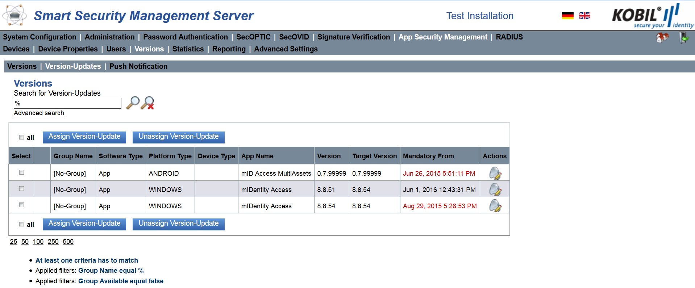695x288 pixels.
Task: Go to Versions item in second menu row
Action: coord(149,49)
